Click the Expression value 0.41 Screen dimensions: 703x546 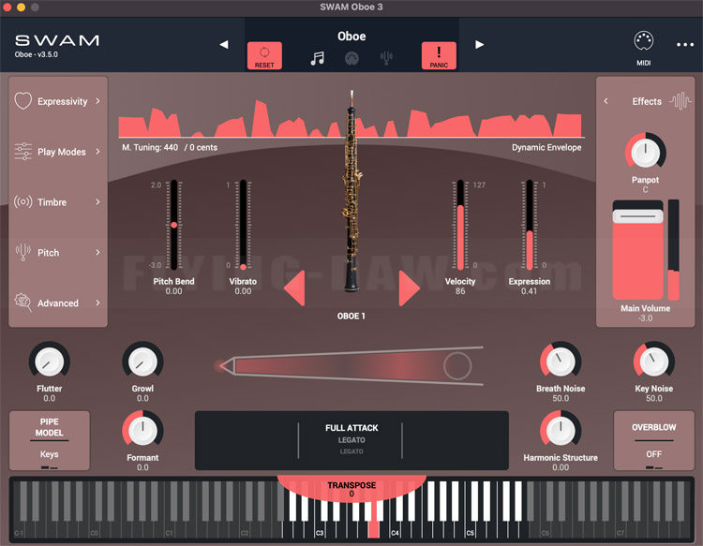tap(529, 291)
